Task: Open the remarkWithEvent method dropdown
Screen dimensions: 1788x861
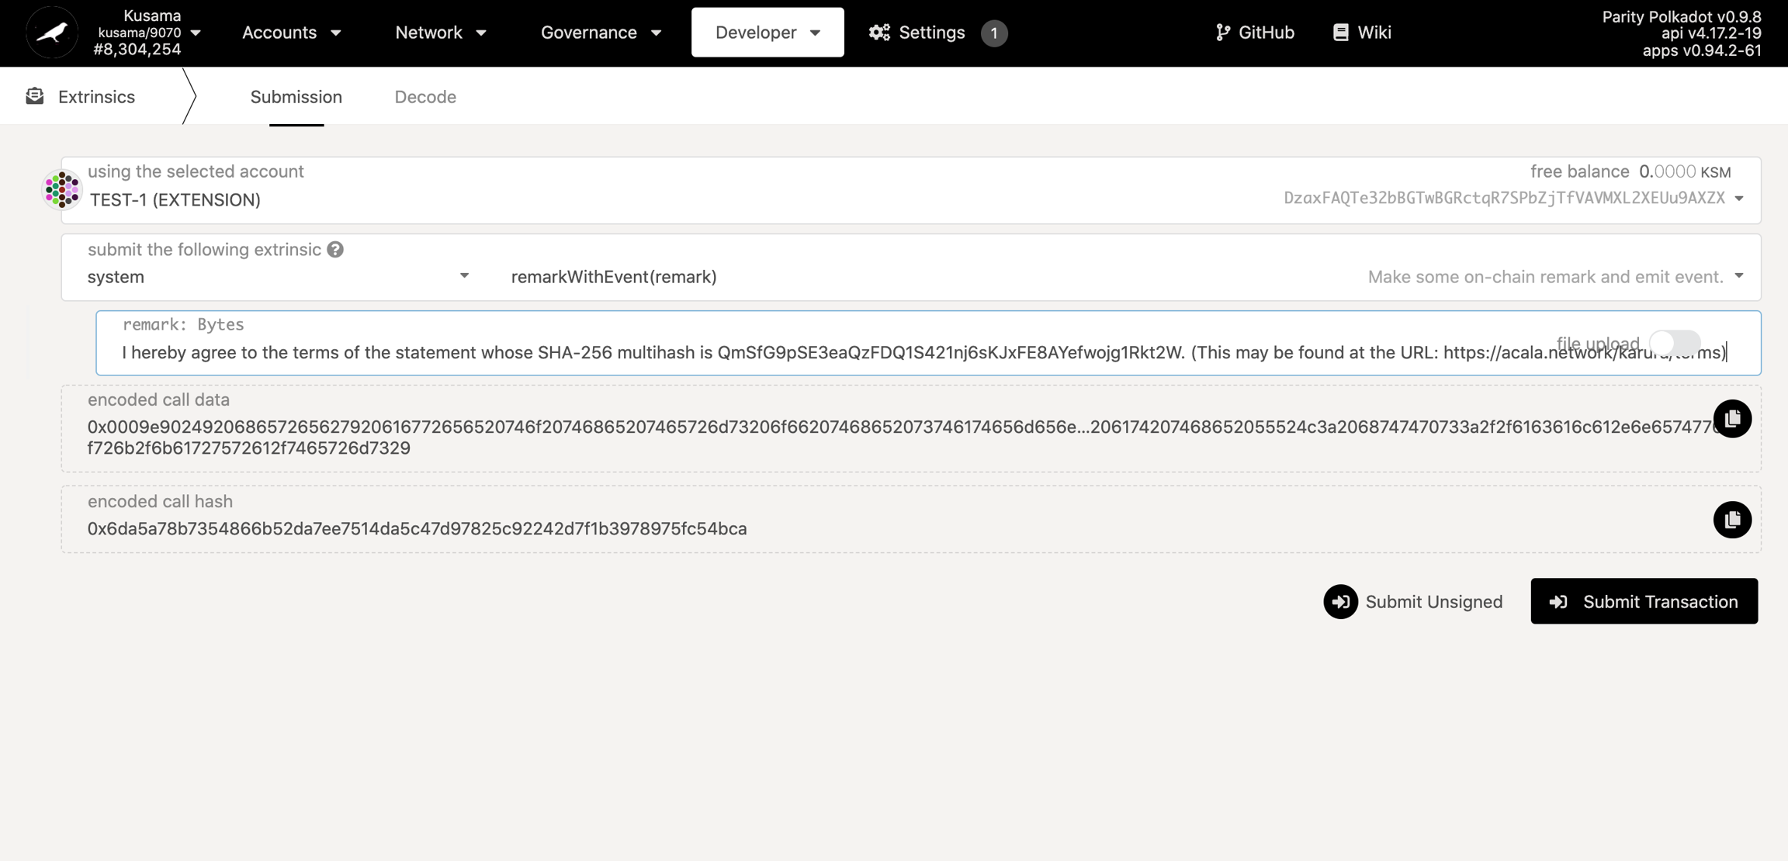Action: pos(1739,276)
